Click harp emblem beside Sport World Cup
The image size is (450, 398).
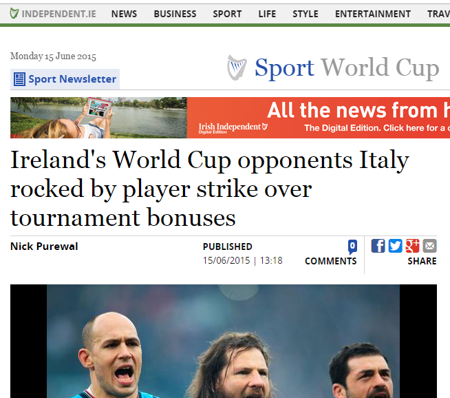[x=237, y=67]
